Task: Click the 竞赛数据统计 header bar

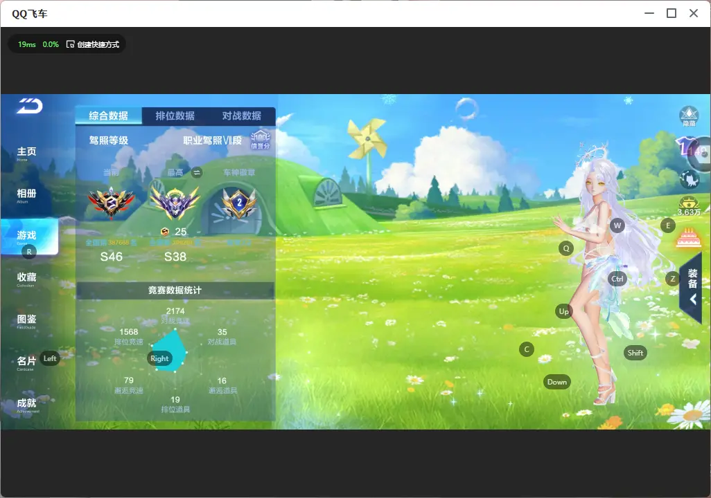Action: pos(175,290)
